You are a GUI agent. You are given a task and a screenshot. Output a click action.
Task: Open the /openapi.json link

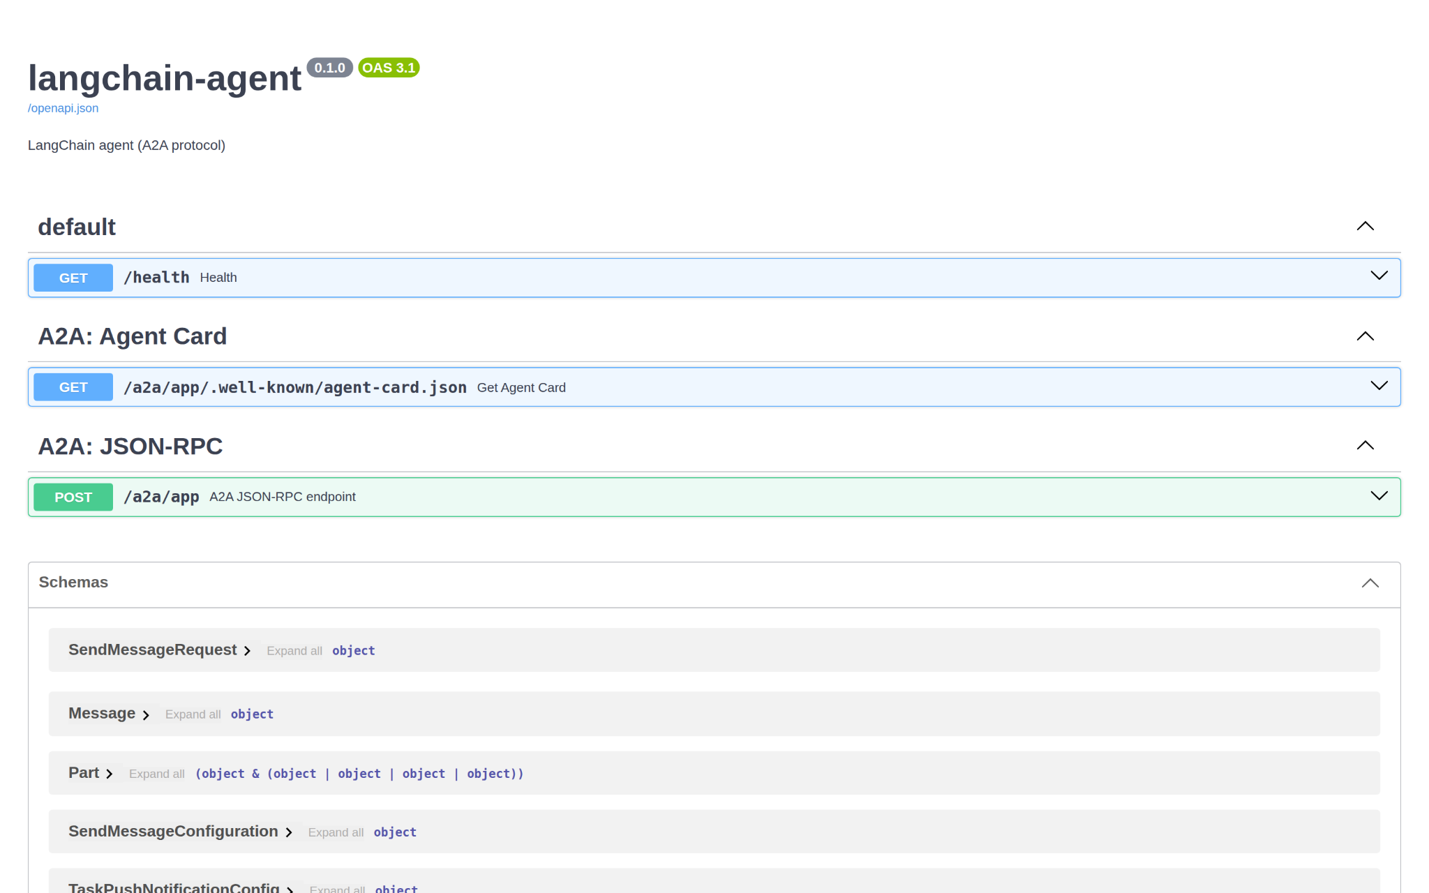coord(63,108)
